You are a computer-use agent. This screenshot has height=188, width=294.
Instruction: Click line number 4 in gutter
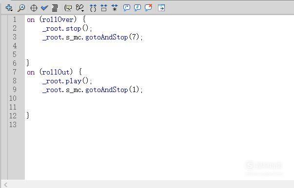[15, 46]
